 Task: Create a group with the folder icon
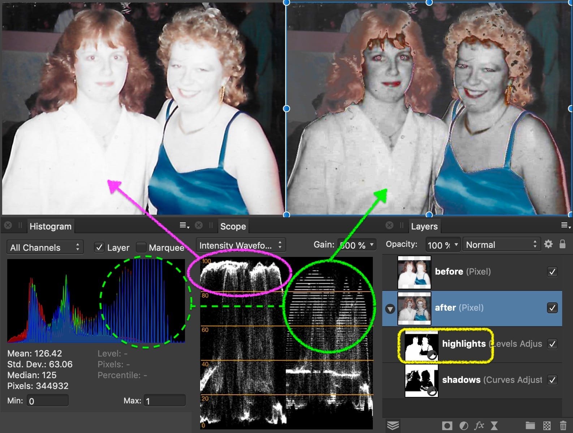[x=530, y=426]
